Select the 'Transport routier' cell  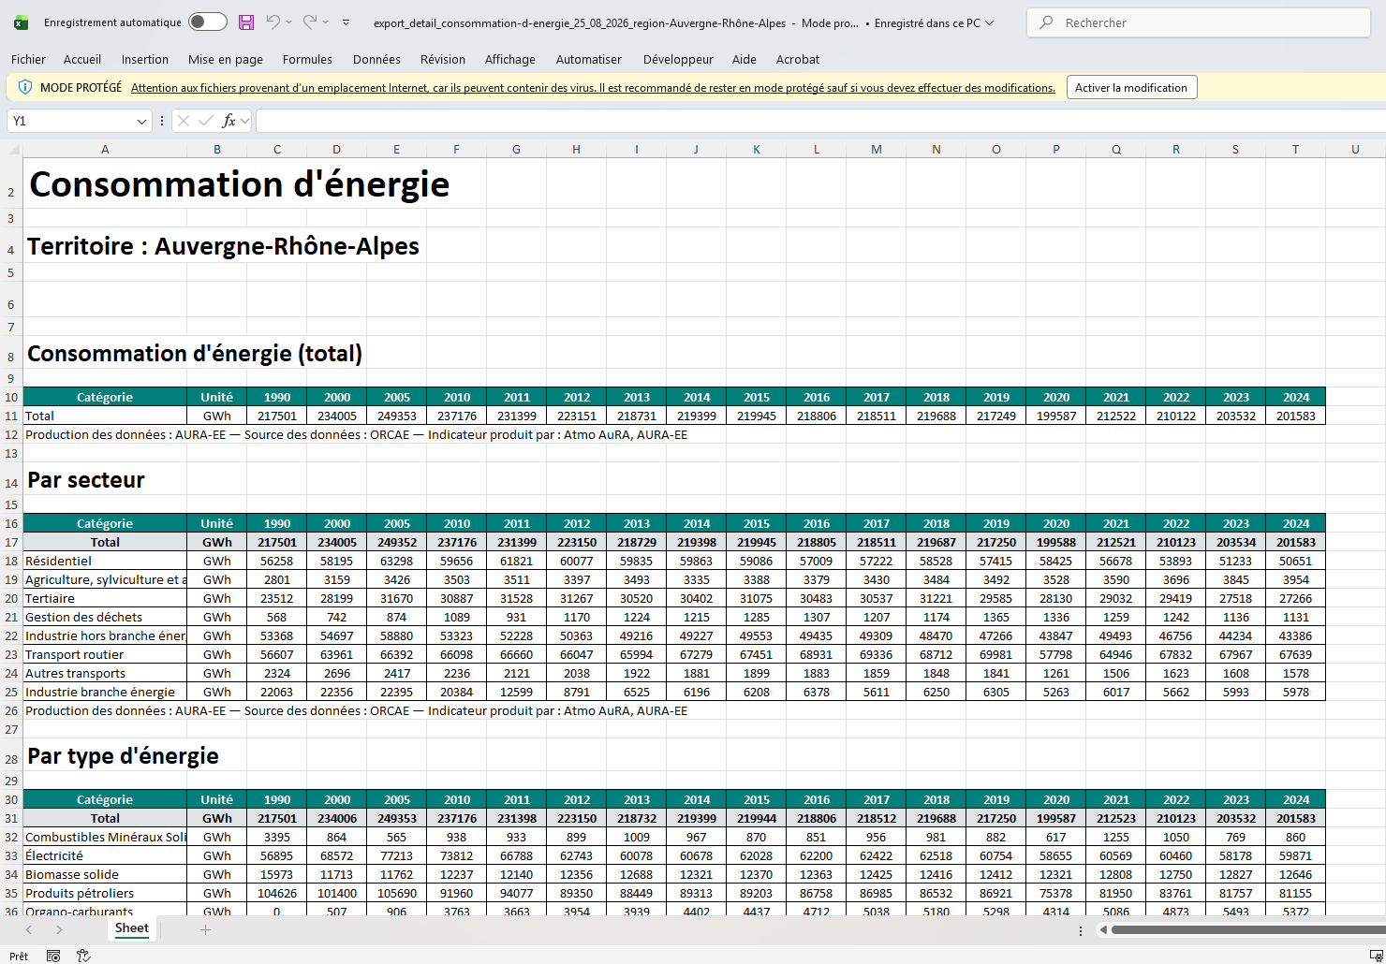105,654
